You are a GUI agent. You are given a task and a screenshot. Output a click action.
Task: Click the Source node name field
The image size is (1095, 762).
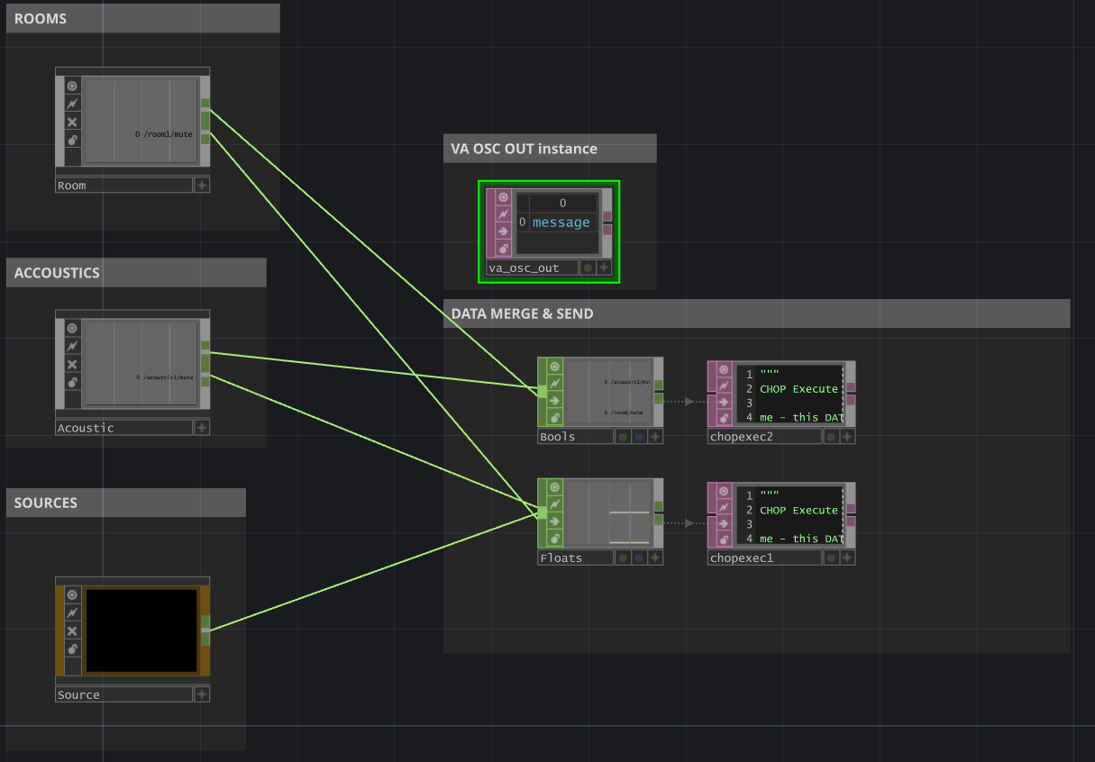pyautogui.click(x=124, y=694)
